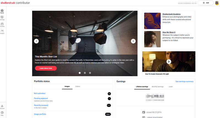Switch to the Level tab
The image size is (220, 118).
tap(170, 87)
